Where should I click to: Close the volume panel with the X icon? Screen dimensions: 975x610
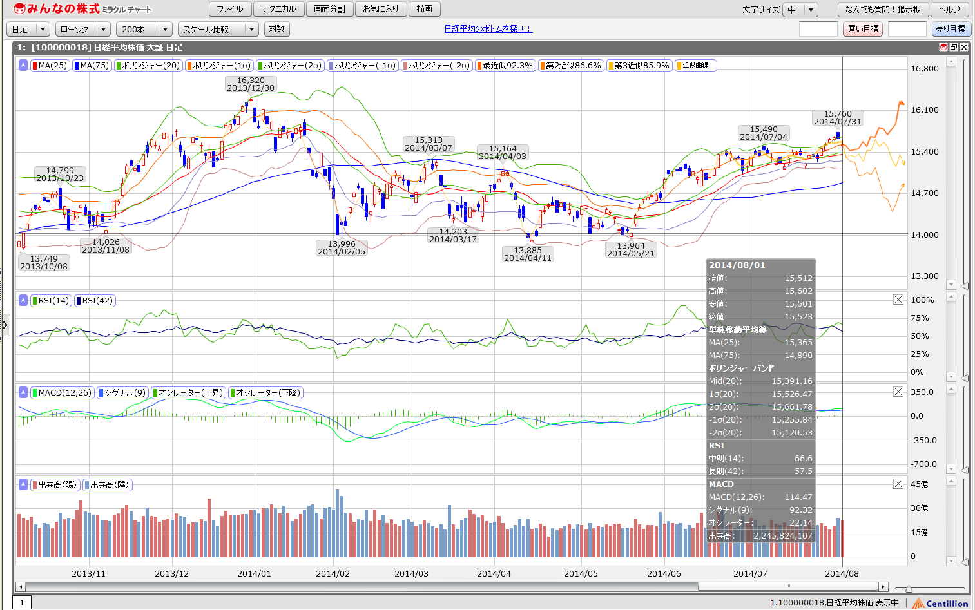pos(898,484)
